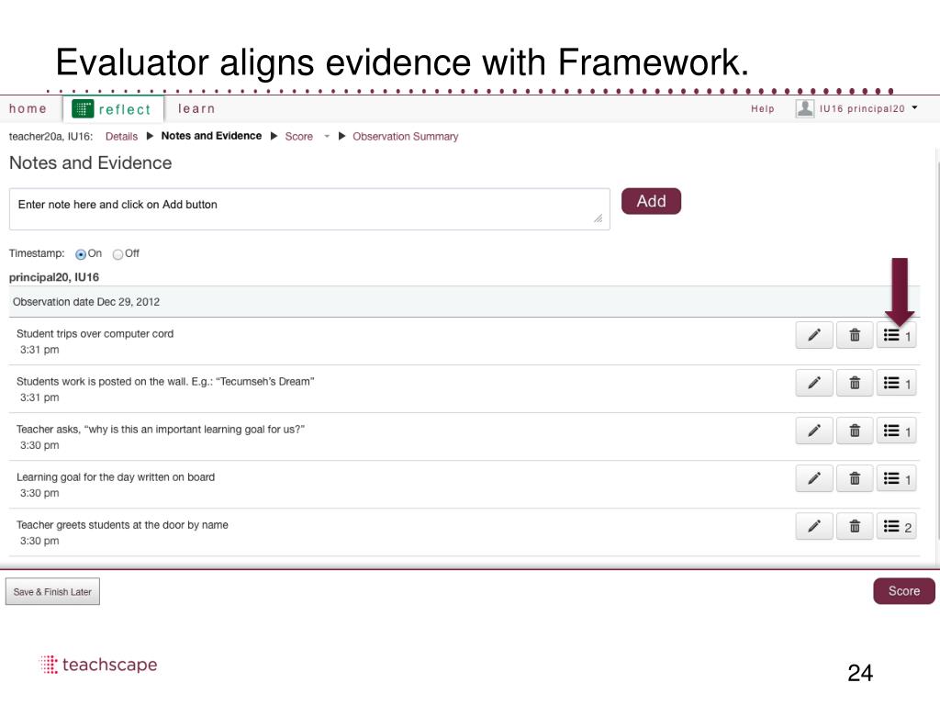Expand the IU16 principal20 user dropdown

pyautogui.click(x=913, y=107)
